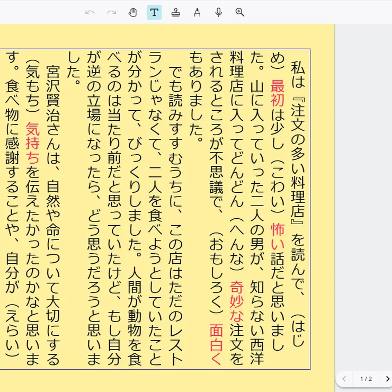Click the undo arrow in the toolbar
The height and width of the screenshot is (392, 392).
(x=90, y=12)
